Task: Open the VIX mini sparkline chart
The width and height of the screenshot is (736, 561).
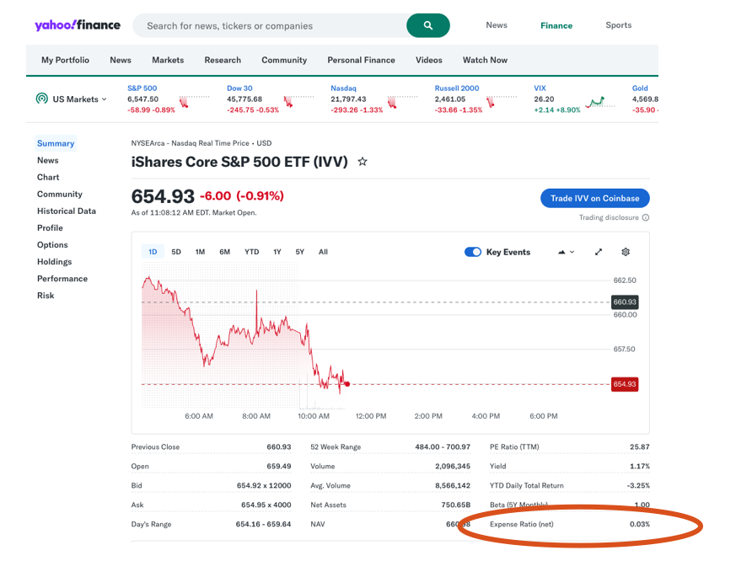Action: [x=596, y=102]
